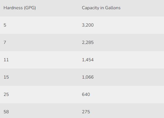Click the (GPG) text in header
This screenshot has height=118, width=164.
pos(30,8)
